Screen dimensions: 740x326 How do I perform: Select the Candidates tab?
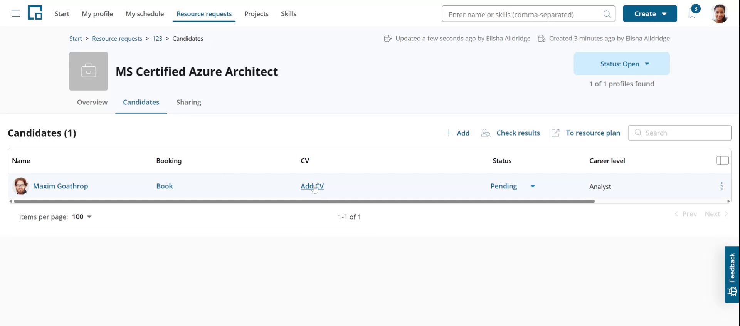coord(141,102)
